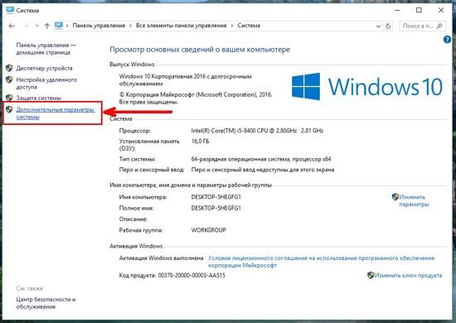Click 'Активация Windows выполнена' text
Image resolution: width=456 pixels, height=323 pixels.
point(161,258)
